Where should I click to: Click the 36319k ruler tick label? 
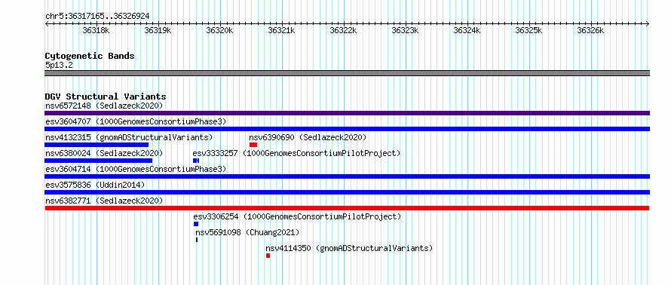coord(158,30)
